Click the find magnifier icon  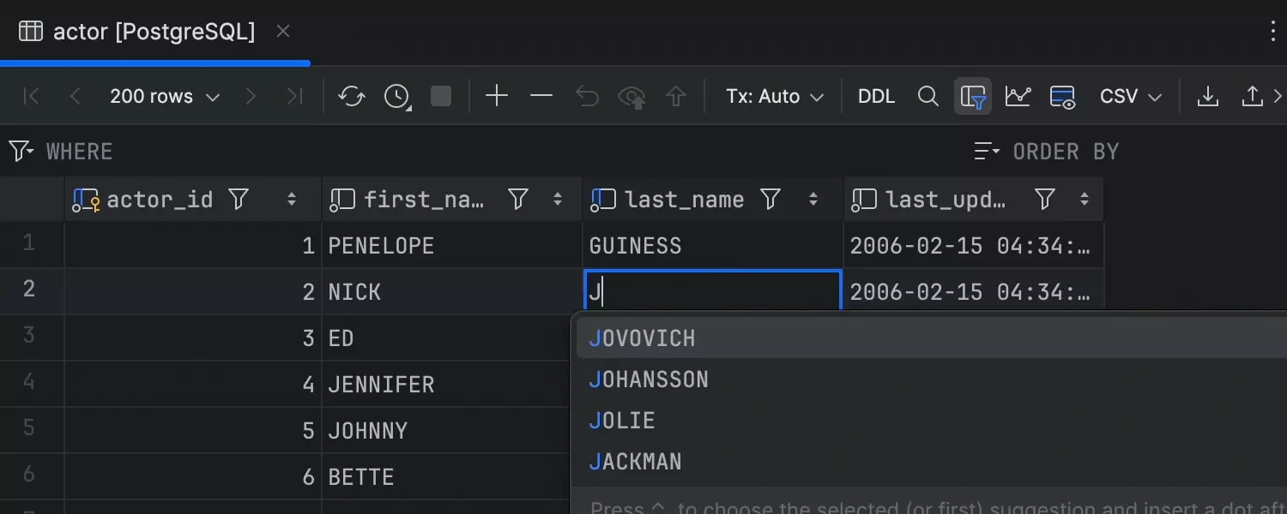(927, 97)
